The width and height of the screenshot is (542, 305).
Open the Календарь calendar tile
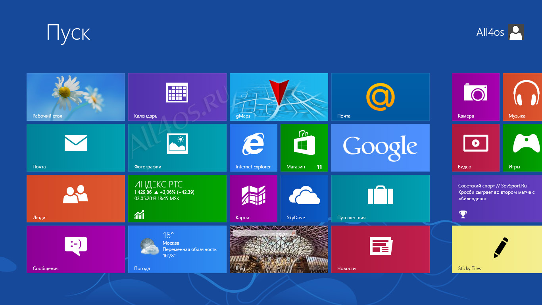pyautogui.click(x=177, y=97)
